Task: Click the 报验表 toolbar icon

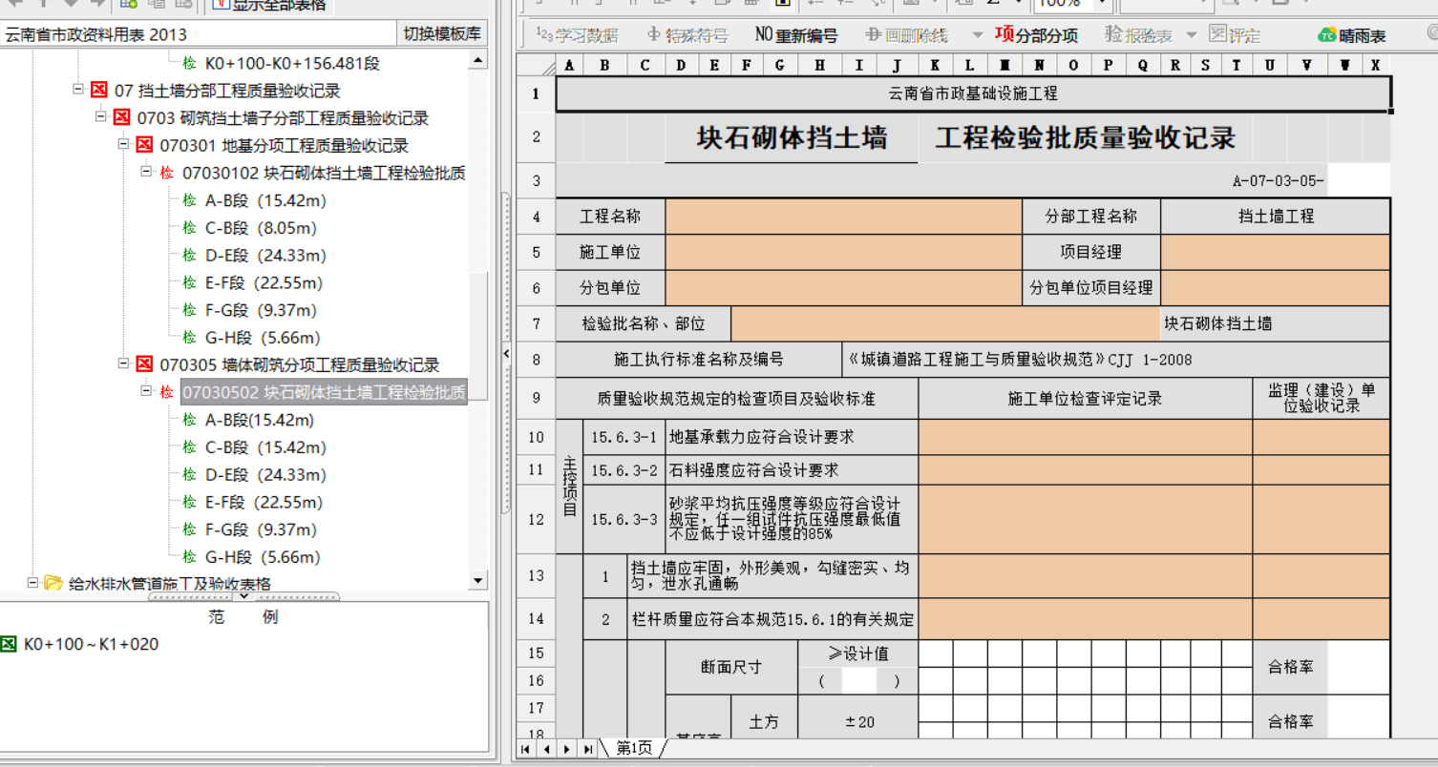Action: (1138, 35)
